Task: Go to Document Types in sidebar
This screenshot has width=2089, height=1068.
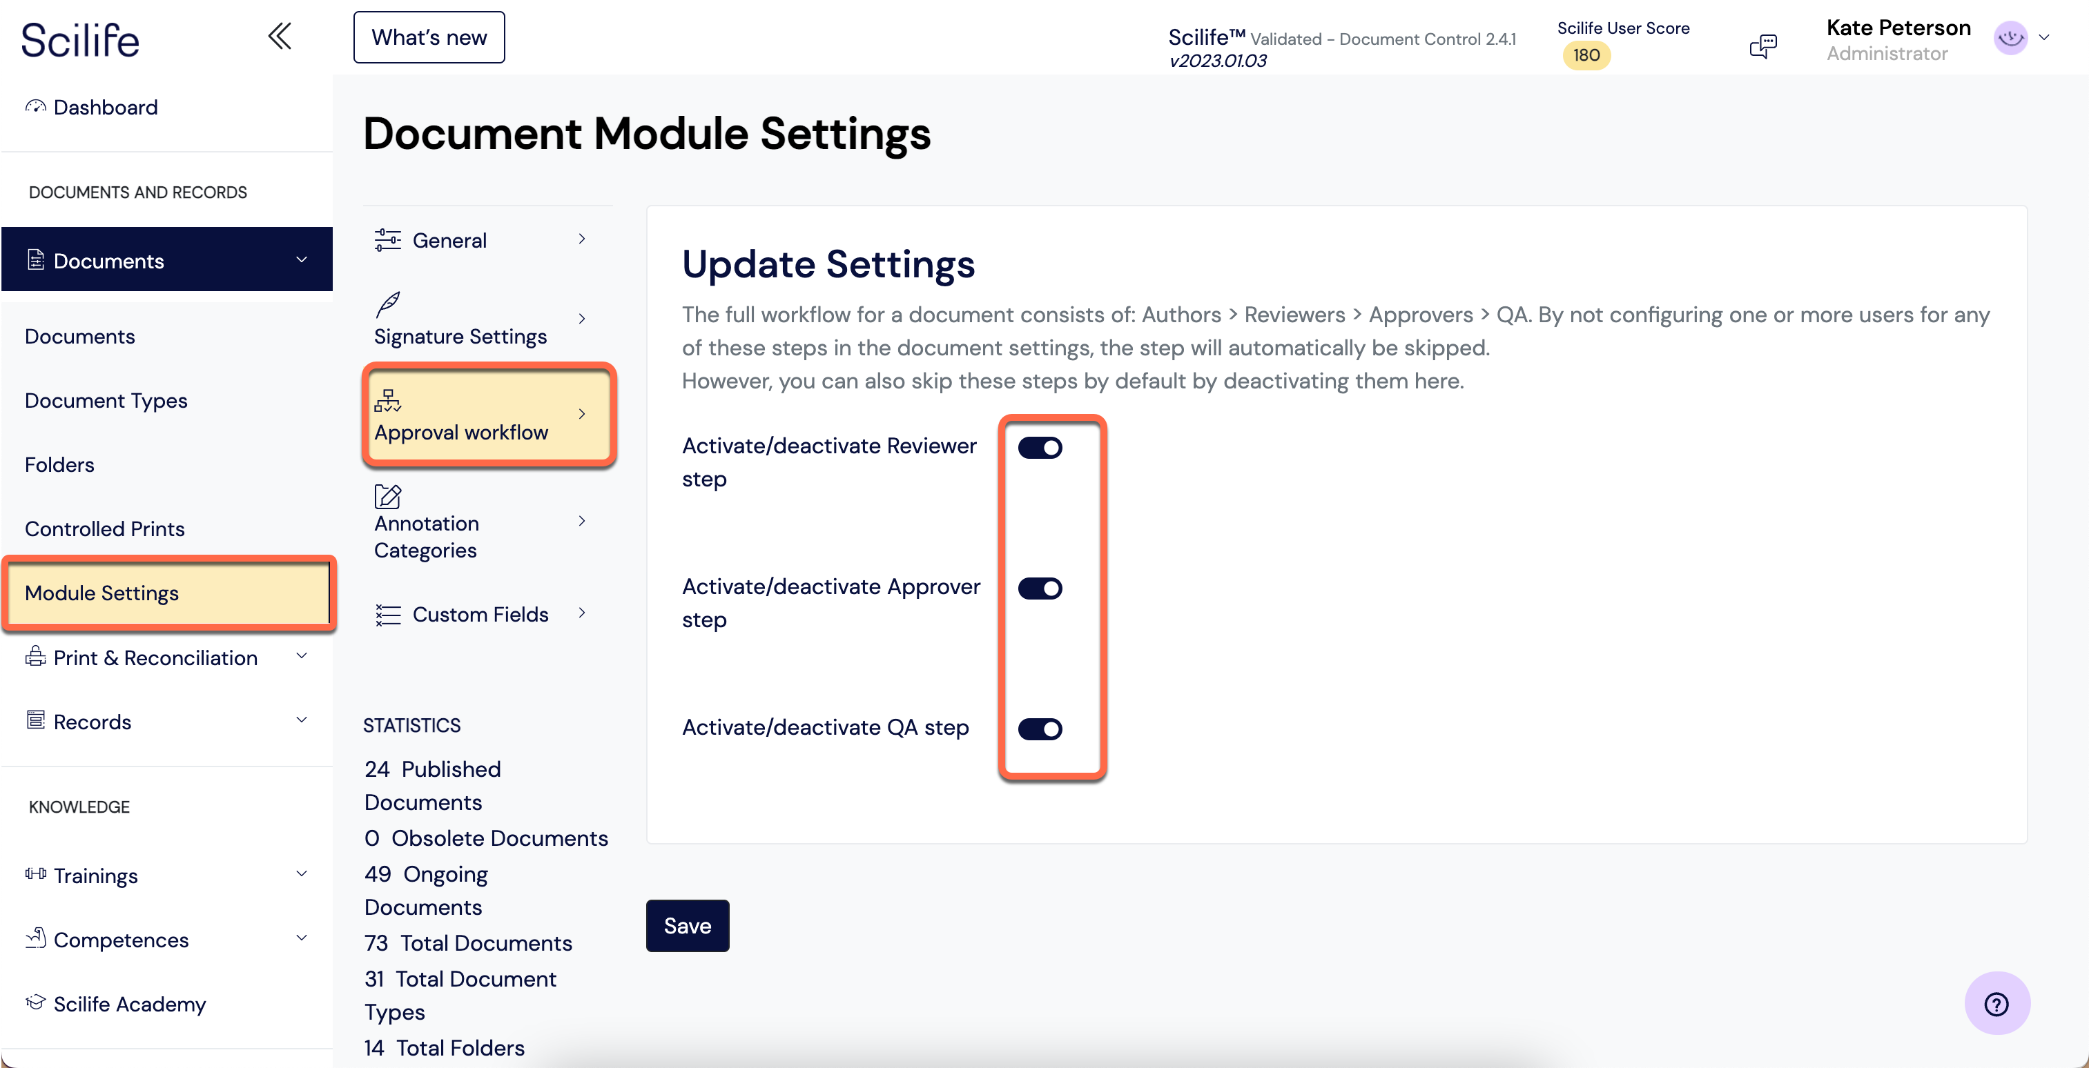Action: pos(106,400)
